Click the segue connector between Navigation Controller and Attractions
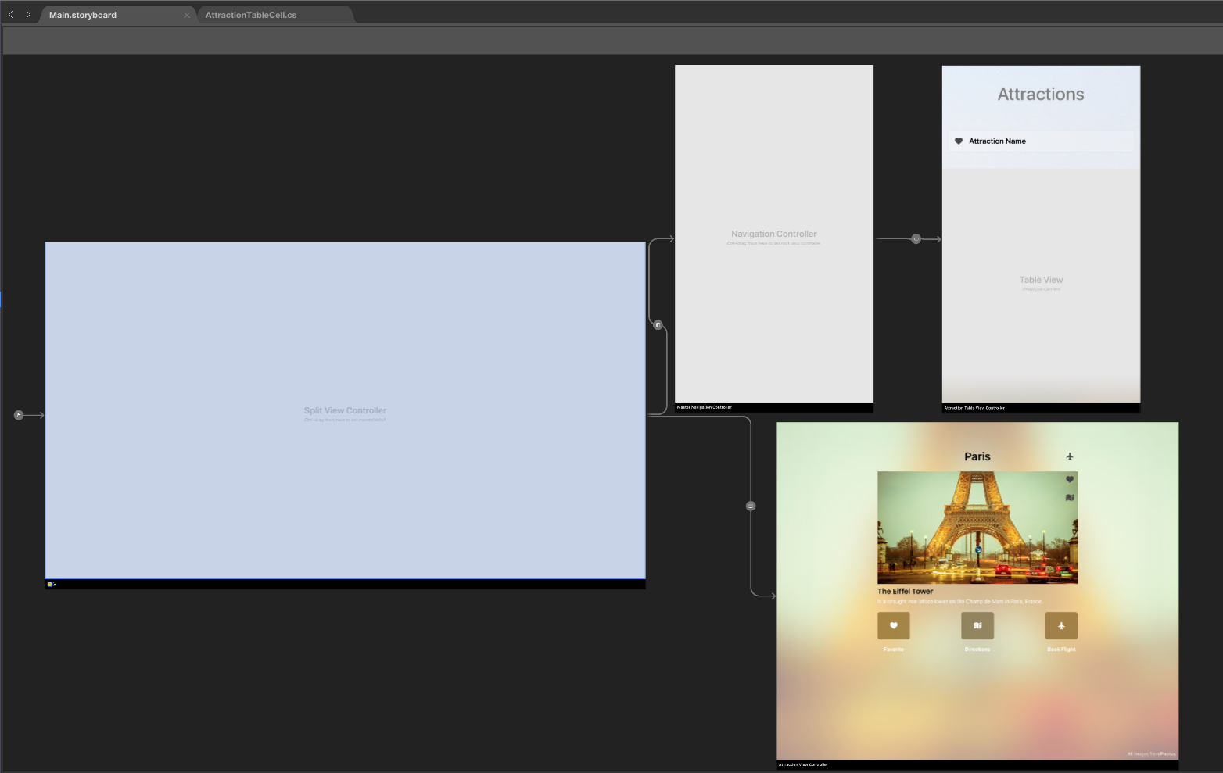Screen dimensions: 1223x773 [x=916, y=238]
